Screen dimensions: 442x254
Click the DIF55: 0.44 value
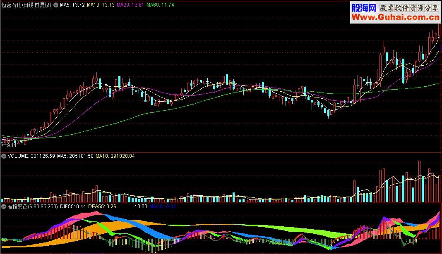coord(73,207)
